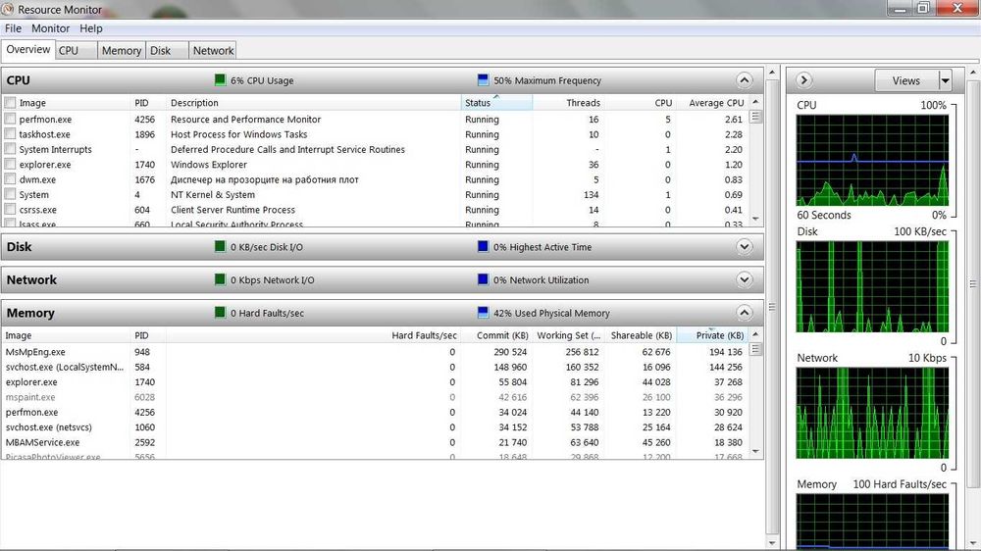This screenshot has height=551, width=981.
Task: Click the CPU usage graph
Action: point(872,160)
